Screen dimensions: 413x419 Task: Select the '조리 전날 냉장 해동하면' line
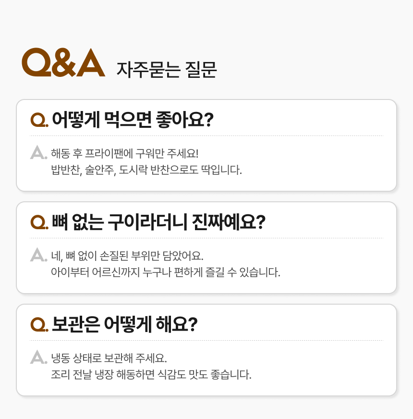click(151, 374)
